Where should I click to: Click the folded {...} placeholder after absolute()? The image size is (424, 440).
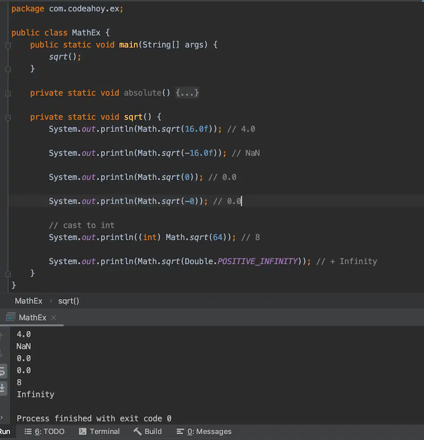(187, 93)
